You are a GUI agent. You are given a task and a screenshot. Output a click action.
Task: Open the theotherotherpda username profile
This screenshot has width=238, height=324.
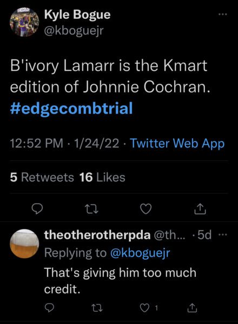pyautogui.click(x=97, y=235)
